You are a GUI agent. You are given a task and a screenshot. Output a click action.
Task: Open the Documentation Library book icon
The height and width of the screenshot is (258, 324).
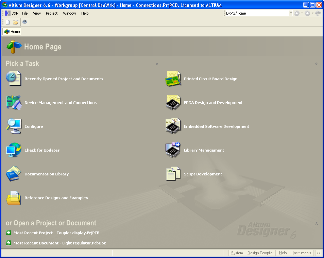click(14, 174)
